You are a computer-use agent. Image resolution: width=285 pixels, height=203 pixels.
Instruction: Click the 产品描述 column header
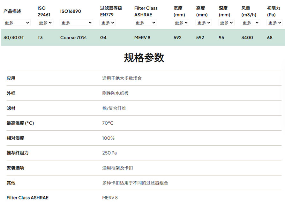tap(12, 11)
